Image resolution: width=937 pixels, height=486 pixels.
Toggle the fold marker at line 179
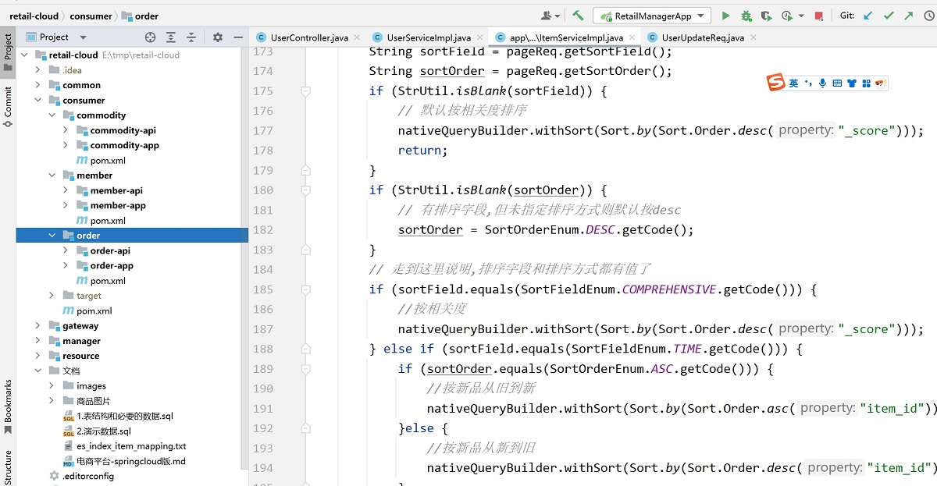(x=306, y=171)
